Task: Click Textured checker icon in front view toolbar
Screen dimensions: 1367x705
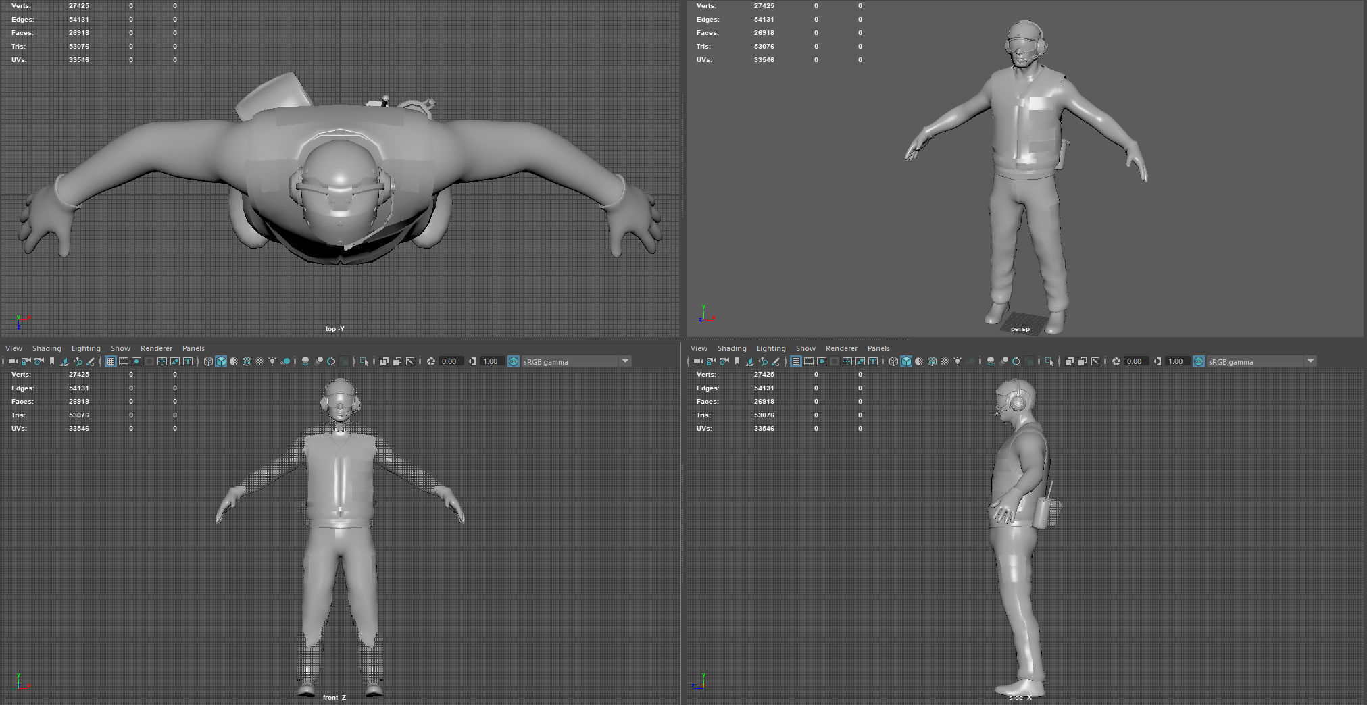Action: [x=259, y=361]
